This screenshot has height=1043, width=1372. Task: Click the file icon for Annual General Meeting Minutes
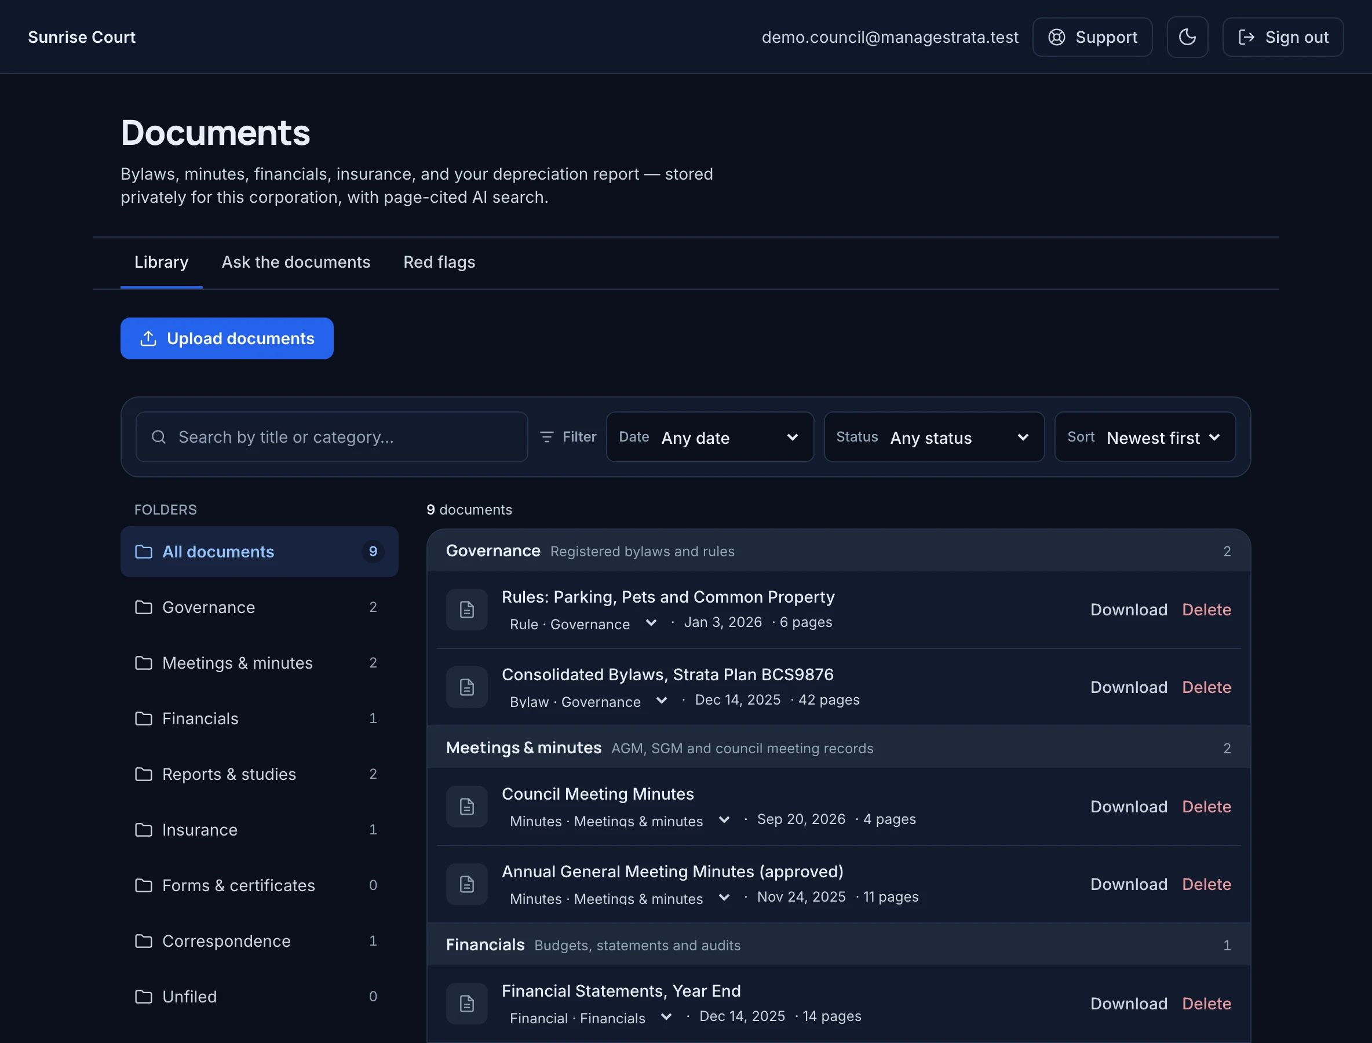[467, 884]
